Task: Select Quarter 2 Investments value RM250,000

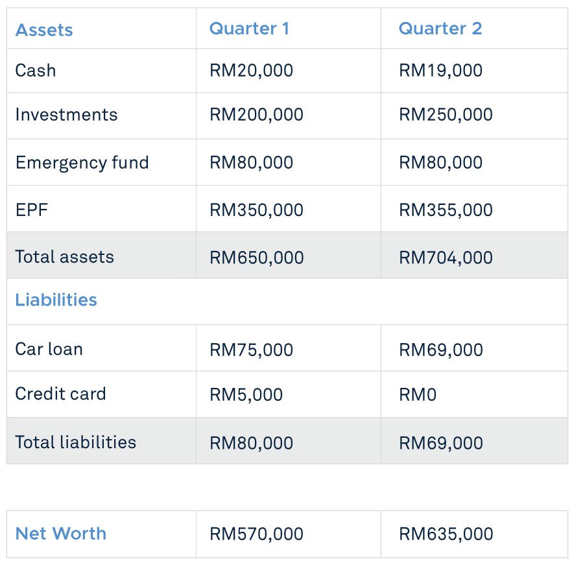Action: [446, 115]
